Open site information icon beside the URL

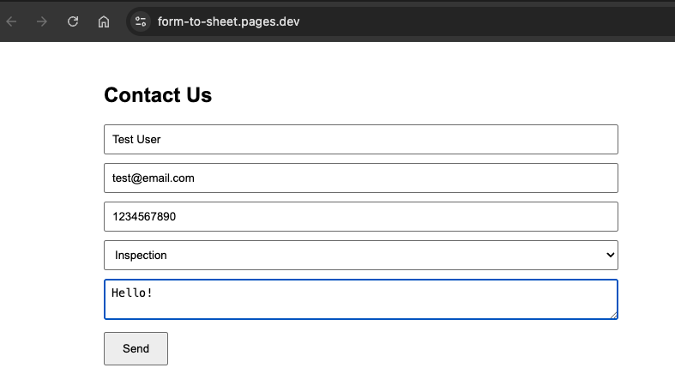coord(141,21)
